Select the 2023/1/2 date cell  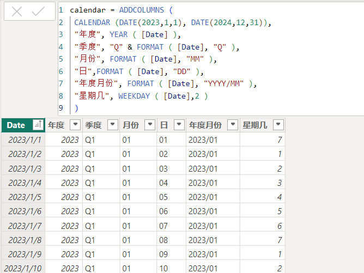pyautogui.click(x=23, y=154)
